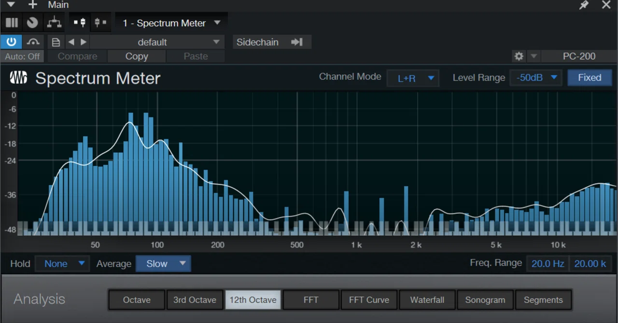This screenshot has width=618, height=323.
Task: Toggle the plug-in power button
Action: pos(11,42)
